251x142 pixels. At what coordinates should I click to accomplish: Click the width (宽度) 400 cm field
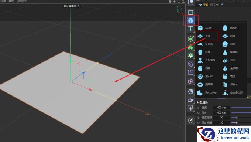pyautogui.click(x=221, y=108)
